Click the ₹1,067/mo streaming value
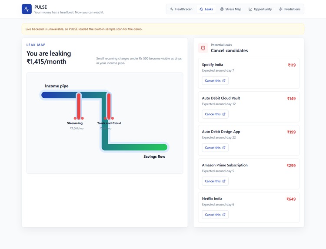Image resolution: width=326 pixels, height=249 pixels. coord(77,129)
